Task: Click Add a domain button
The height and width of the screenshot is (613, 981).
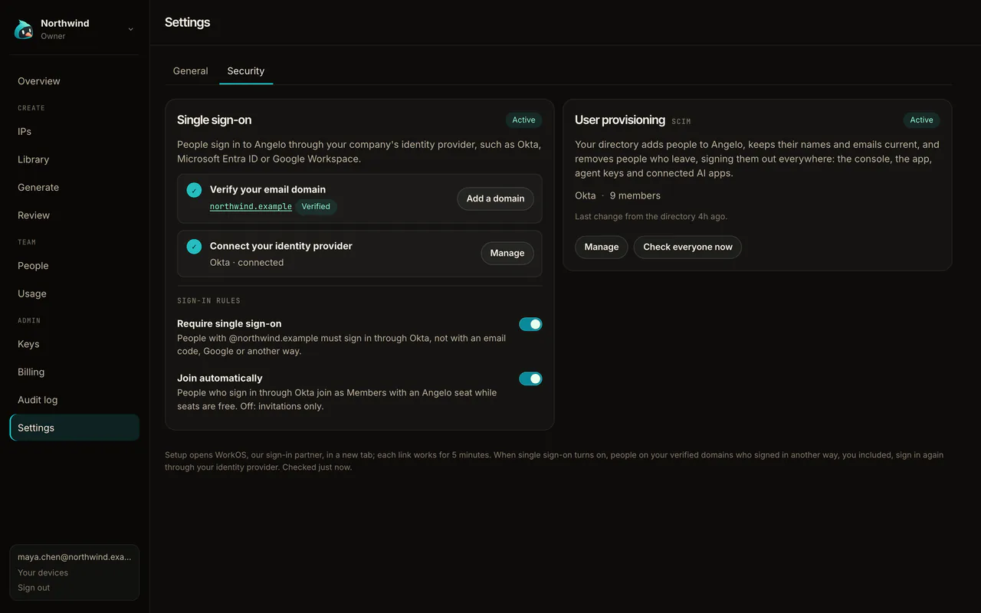Action: pos(495,198)
